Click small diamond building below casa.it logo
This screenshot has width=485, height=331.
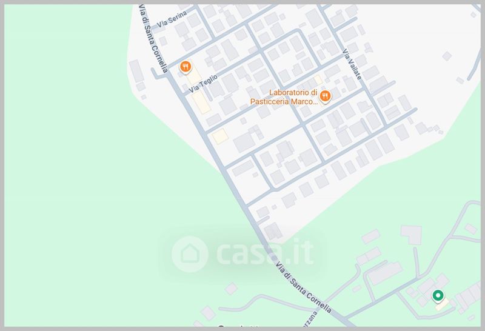pyautogui.click(x=232, y=289)
